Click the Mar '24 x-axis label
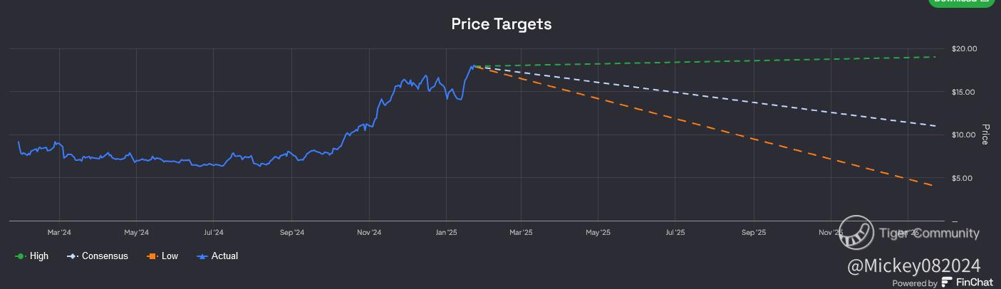 (x=59, y=233)
